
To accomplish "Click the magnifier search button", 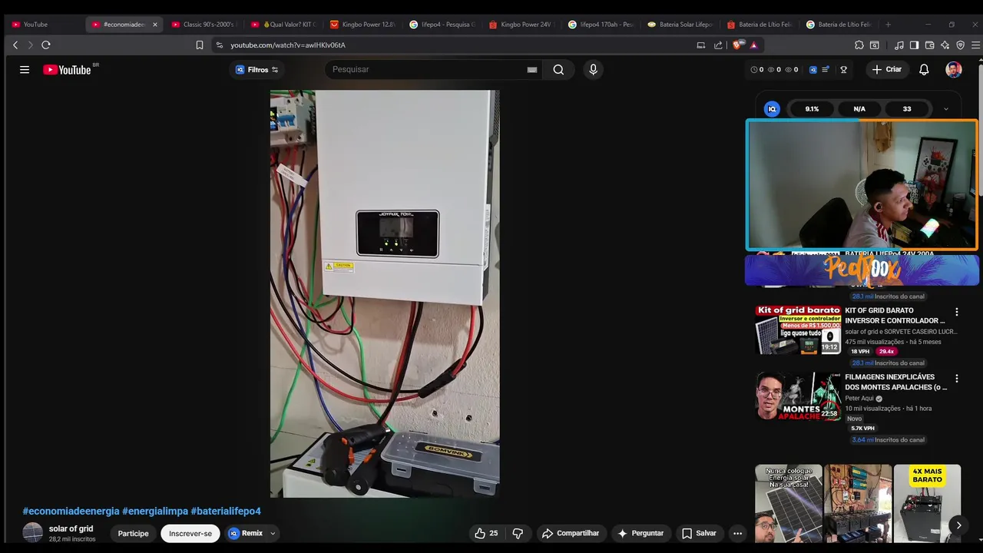I will click(558, 69).
